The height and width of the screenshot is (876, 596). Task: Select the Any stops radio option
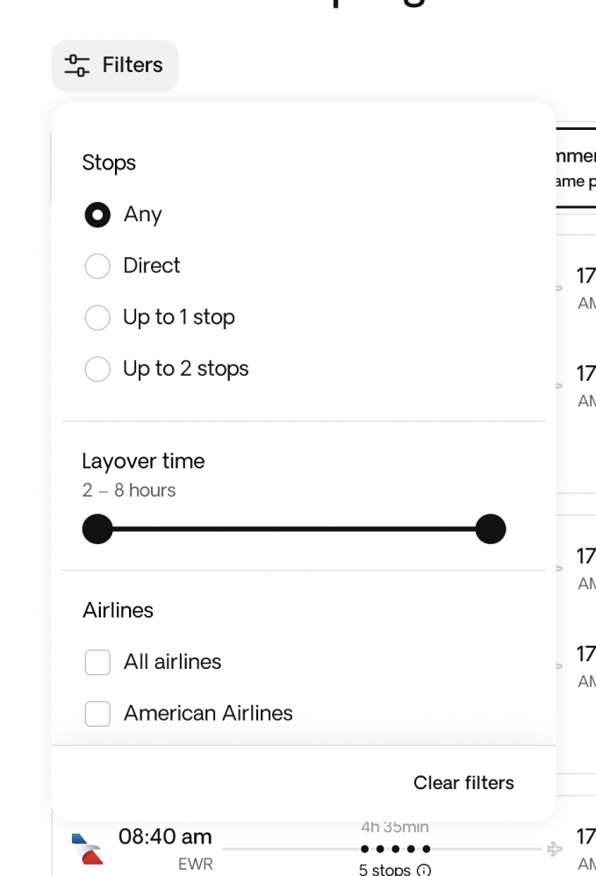point(97,215)
